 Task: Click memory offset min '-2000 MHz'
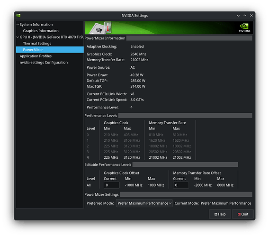(203, 185)
